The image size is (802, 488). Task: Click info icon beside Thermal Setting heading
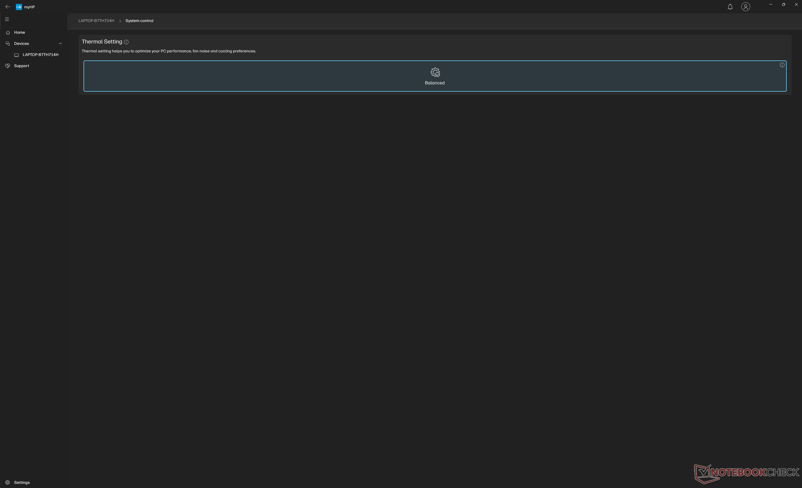click(x=126, y=42)
